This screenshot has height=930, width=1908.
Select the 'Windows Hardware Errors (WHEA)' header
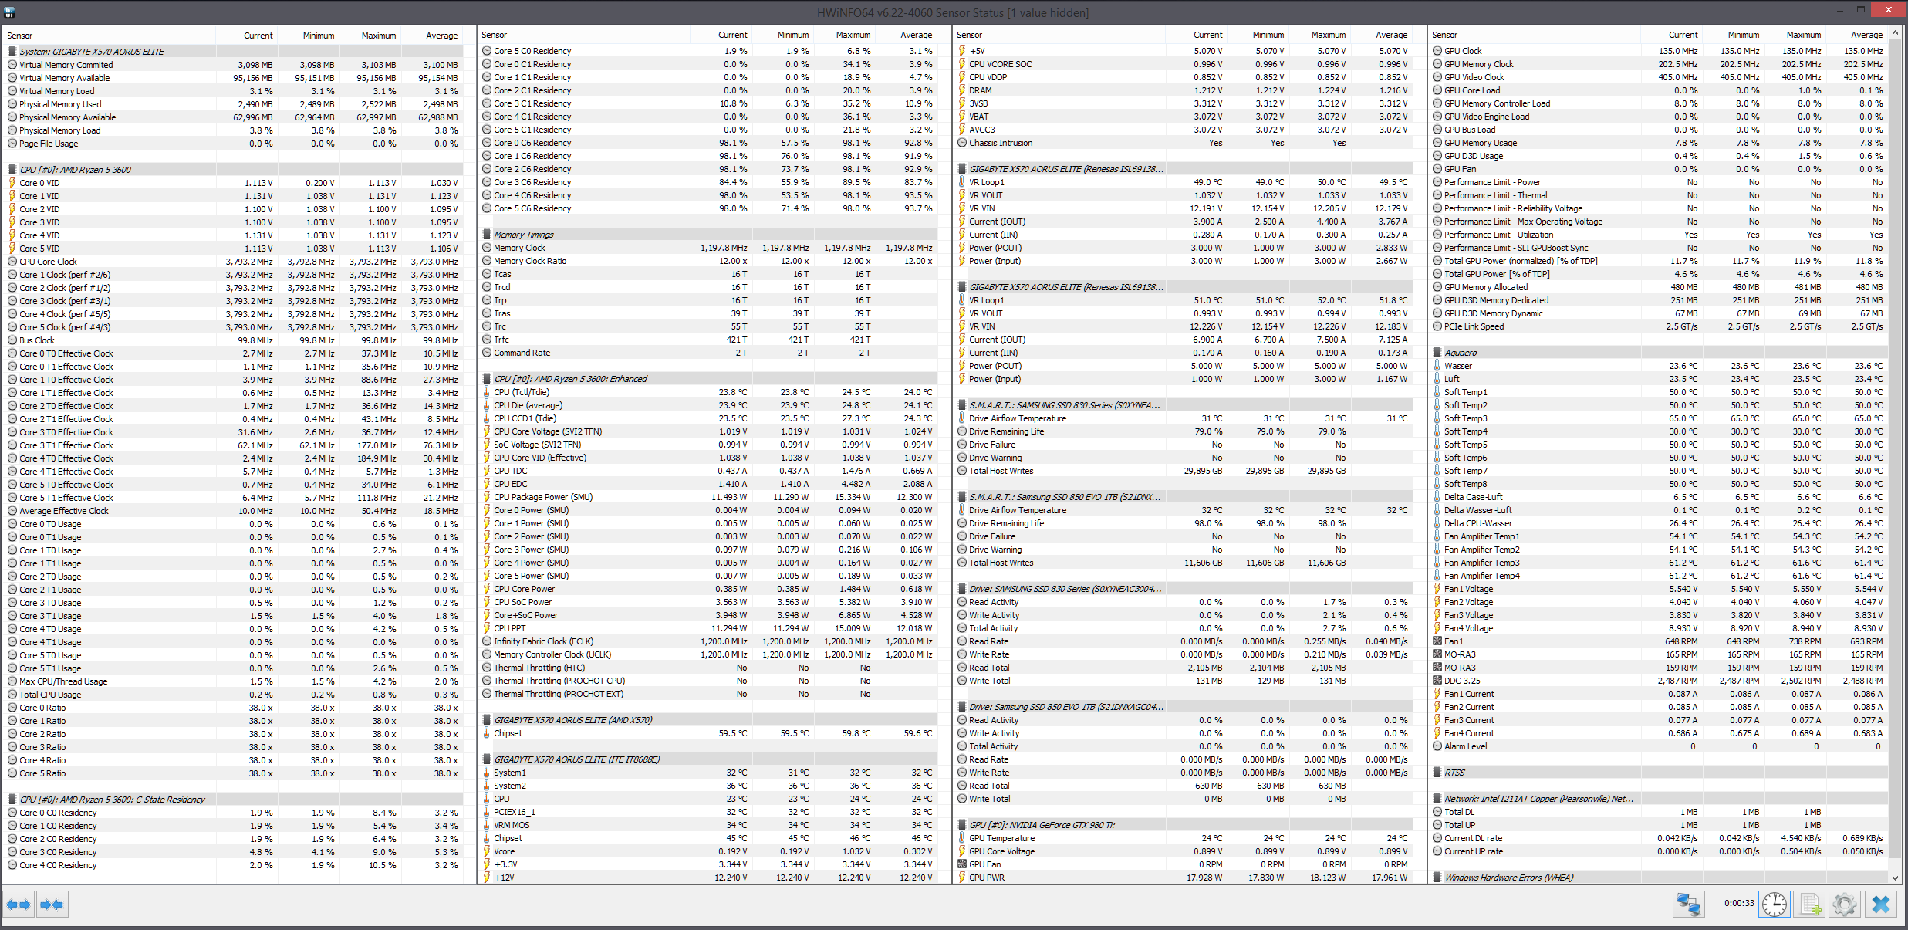(1508, 878)
